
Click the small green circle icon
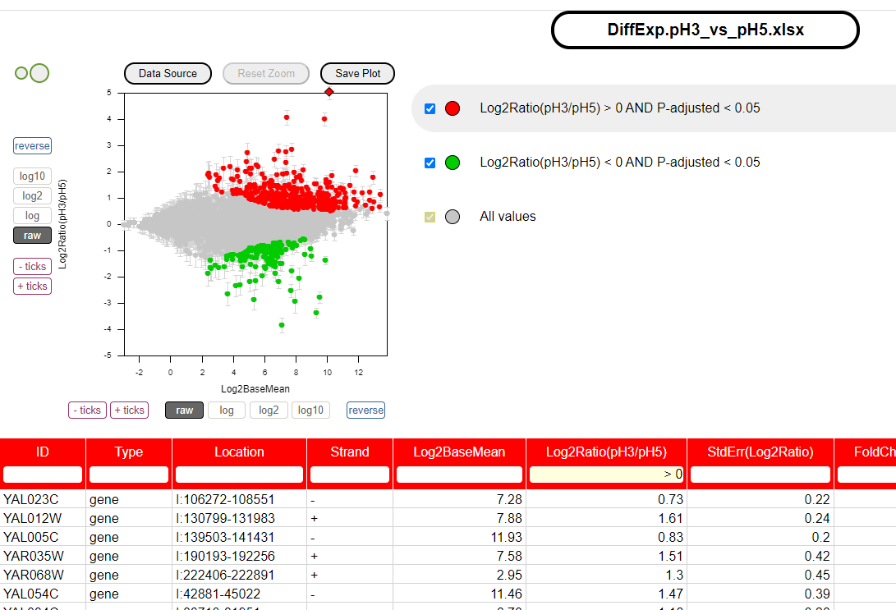[21, 73]
